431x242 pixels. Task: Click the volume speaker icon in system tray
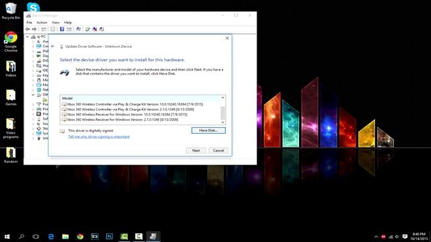tap(397, 237)
